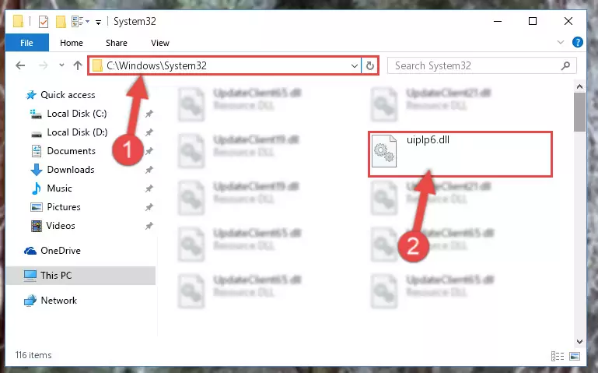Image resolution: width=598 pixels, height=373 pixels.
Task: Select the uiplp6.dll file
Action: coord(460,154)
